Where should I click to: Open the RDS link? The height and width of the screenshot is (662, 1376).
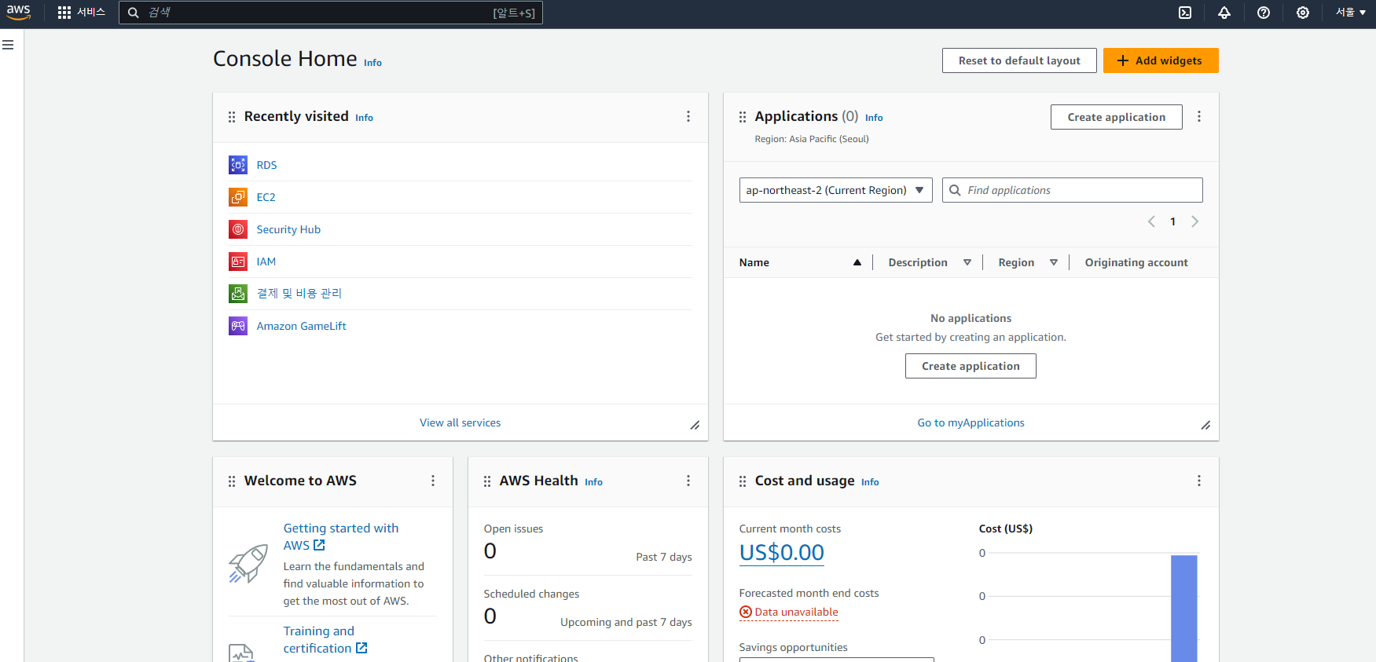click(266, 165)
